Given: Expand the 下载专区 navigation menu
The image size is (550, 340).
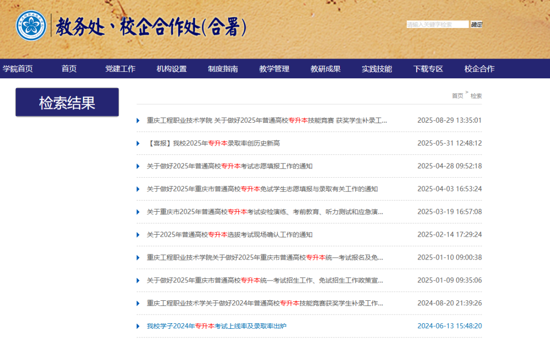Looking at the screenshot, I should 428,69.
